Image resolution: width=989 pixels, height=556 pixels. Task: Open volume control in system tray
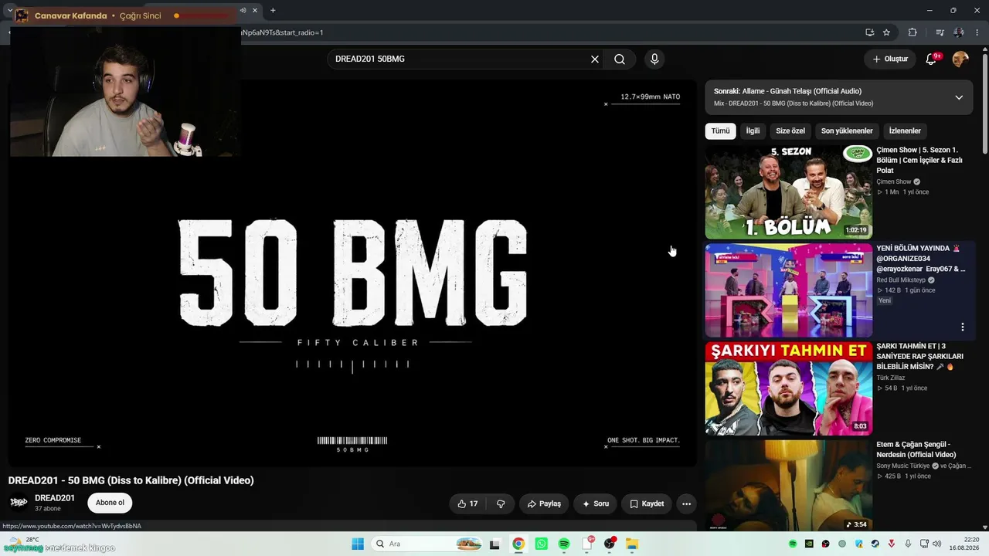tap(936, 544)
